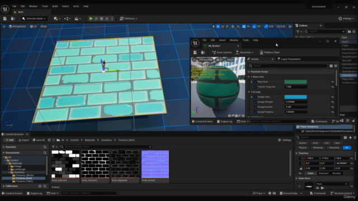358x201 pixels.
Task: Select the Rendering filter in Details panel
Action: point(318,147)
